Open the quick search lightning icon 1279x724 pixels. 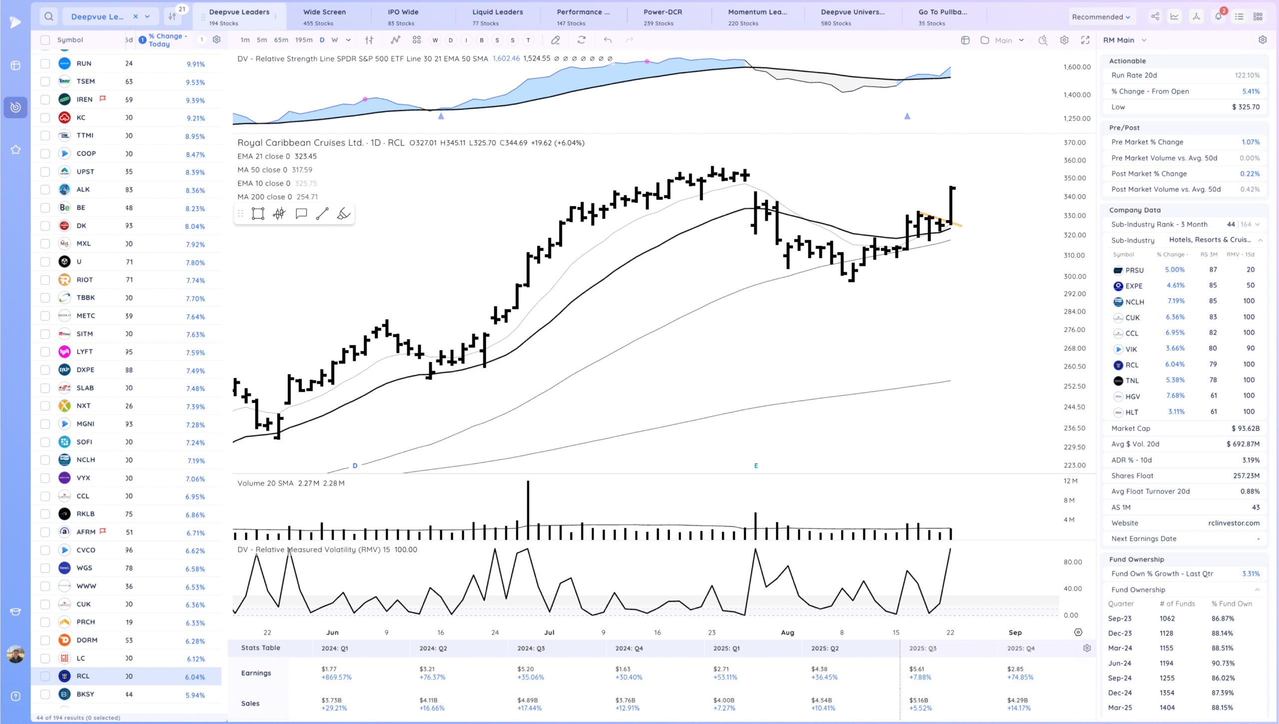(x=1043, y=40)
